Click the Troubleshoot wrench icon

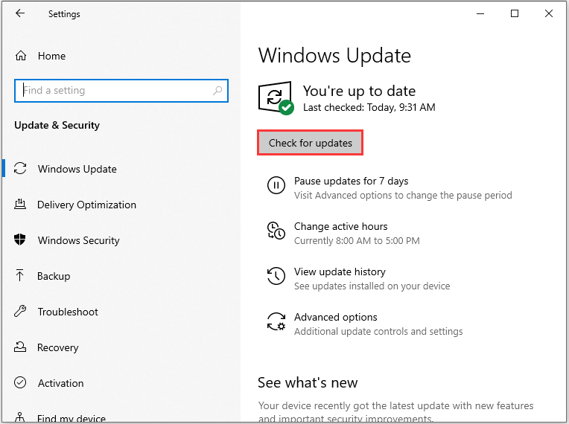(x=20, y=311)
